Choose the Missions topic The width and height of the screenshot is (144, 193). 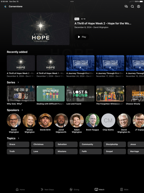pyautogui.click(x=66, y=151)
